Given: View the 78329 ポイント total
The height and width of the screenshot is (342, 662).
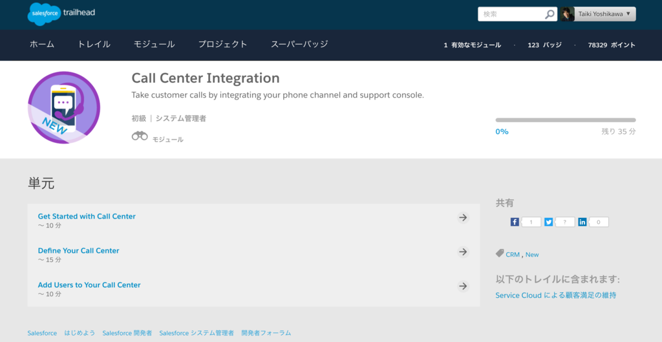Looking at the screenshot, I should [x=612, y=45].
